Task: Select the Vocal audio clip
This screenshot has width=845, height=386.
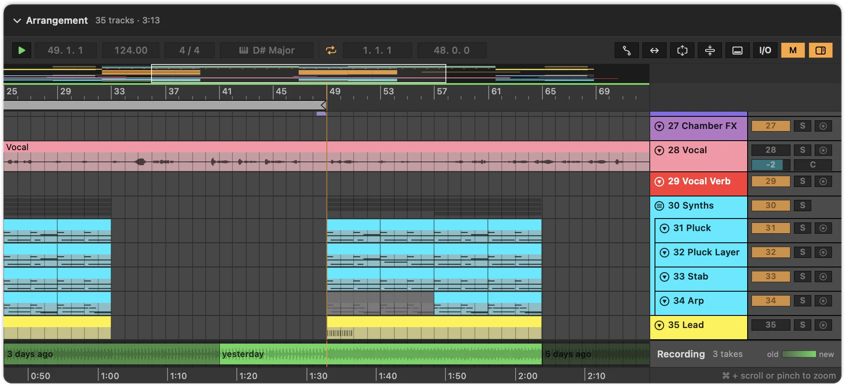Action: [x=326, y=156]
